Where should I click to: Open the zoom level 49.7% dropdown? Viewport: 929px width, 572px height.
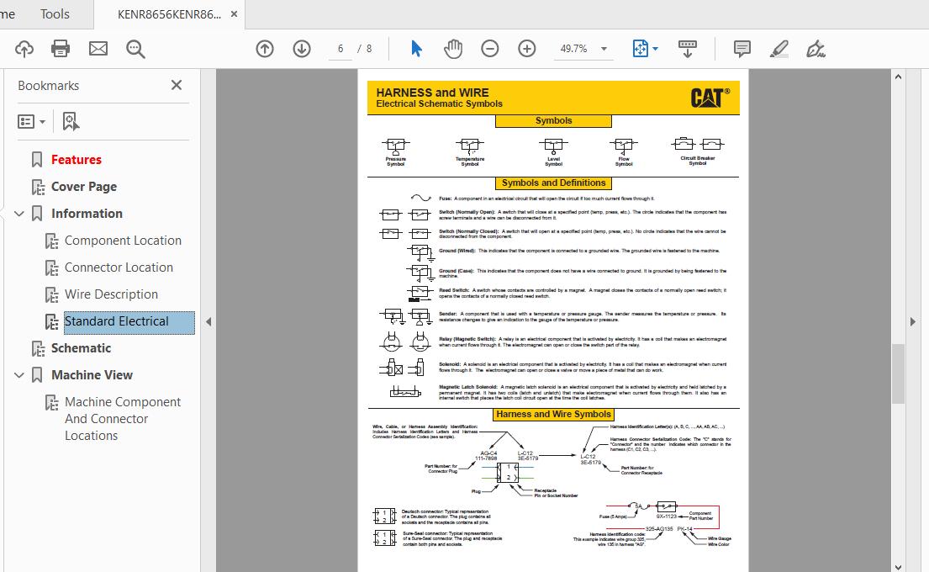click(604, 49)
